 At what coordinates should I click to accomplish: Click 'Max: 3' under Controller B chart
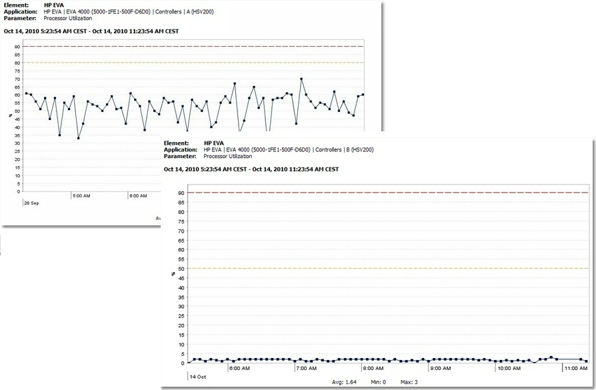tap(409, 382)
